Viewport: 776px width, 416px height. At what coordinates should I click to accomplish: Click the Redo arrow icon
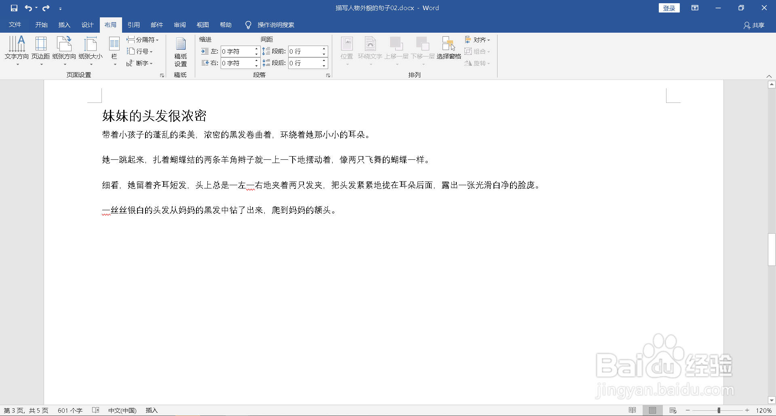46,8
